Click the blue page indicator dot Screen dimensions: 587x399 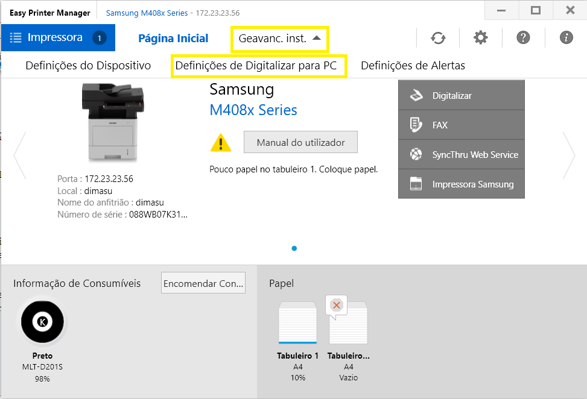point(294,248)
